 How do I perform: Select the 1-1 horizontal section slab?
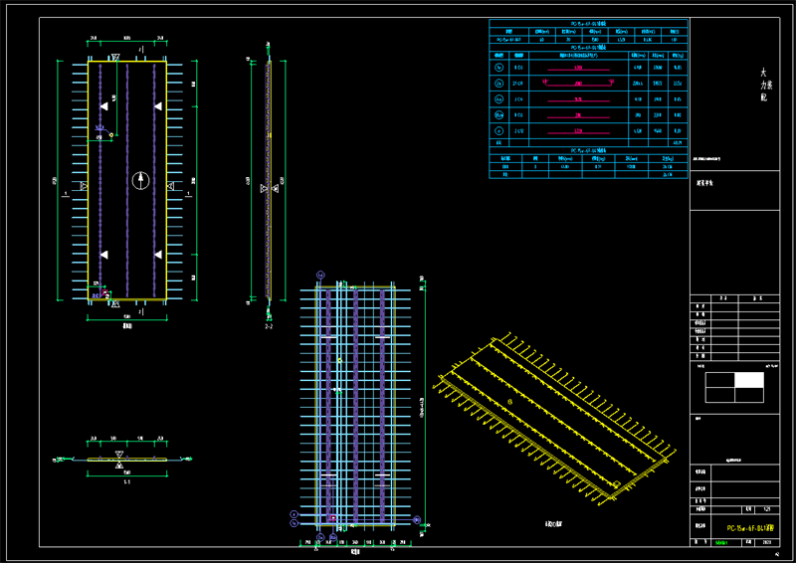click(x=127, y=460)
